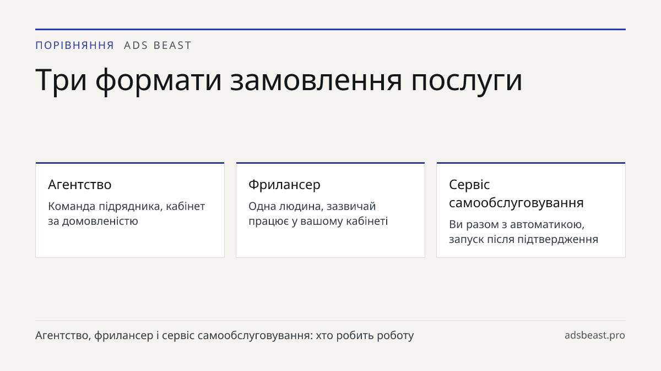Select the heading 'Три формати замовлення послуги'
The image size is (661, 371).
pyautogui.click(x=279, y=80)
